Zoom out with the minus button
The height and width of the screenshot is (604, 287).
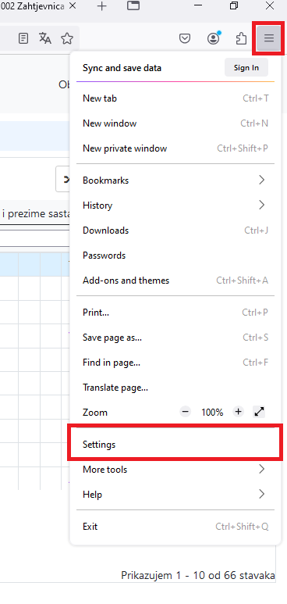click(185, 412)
